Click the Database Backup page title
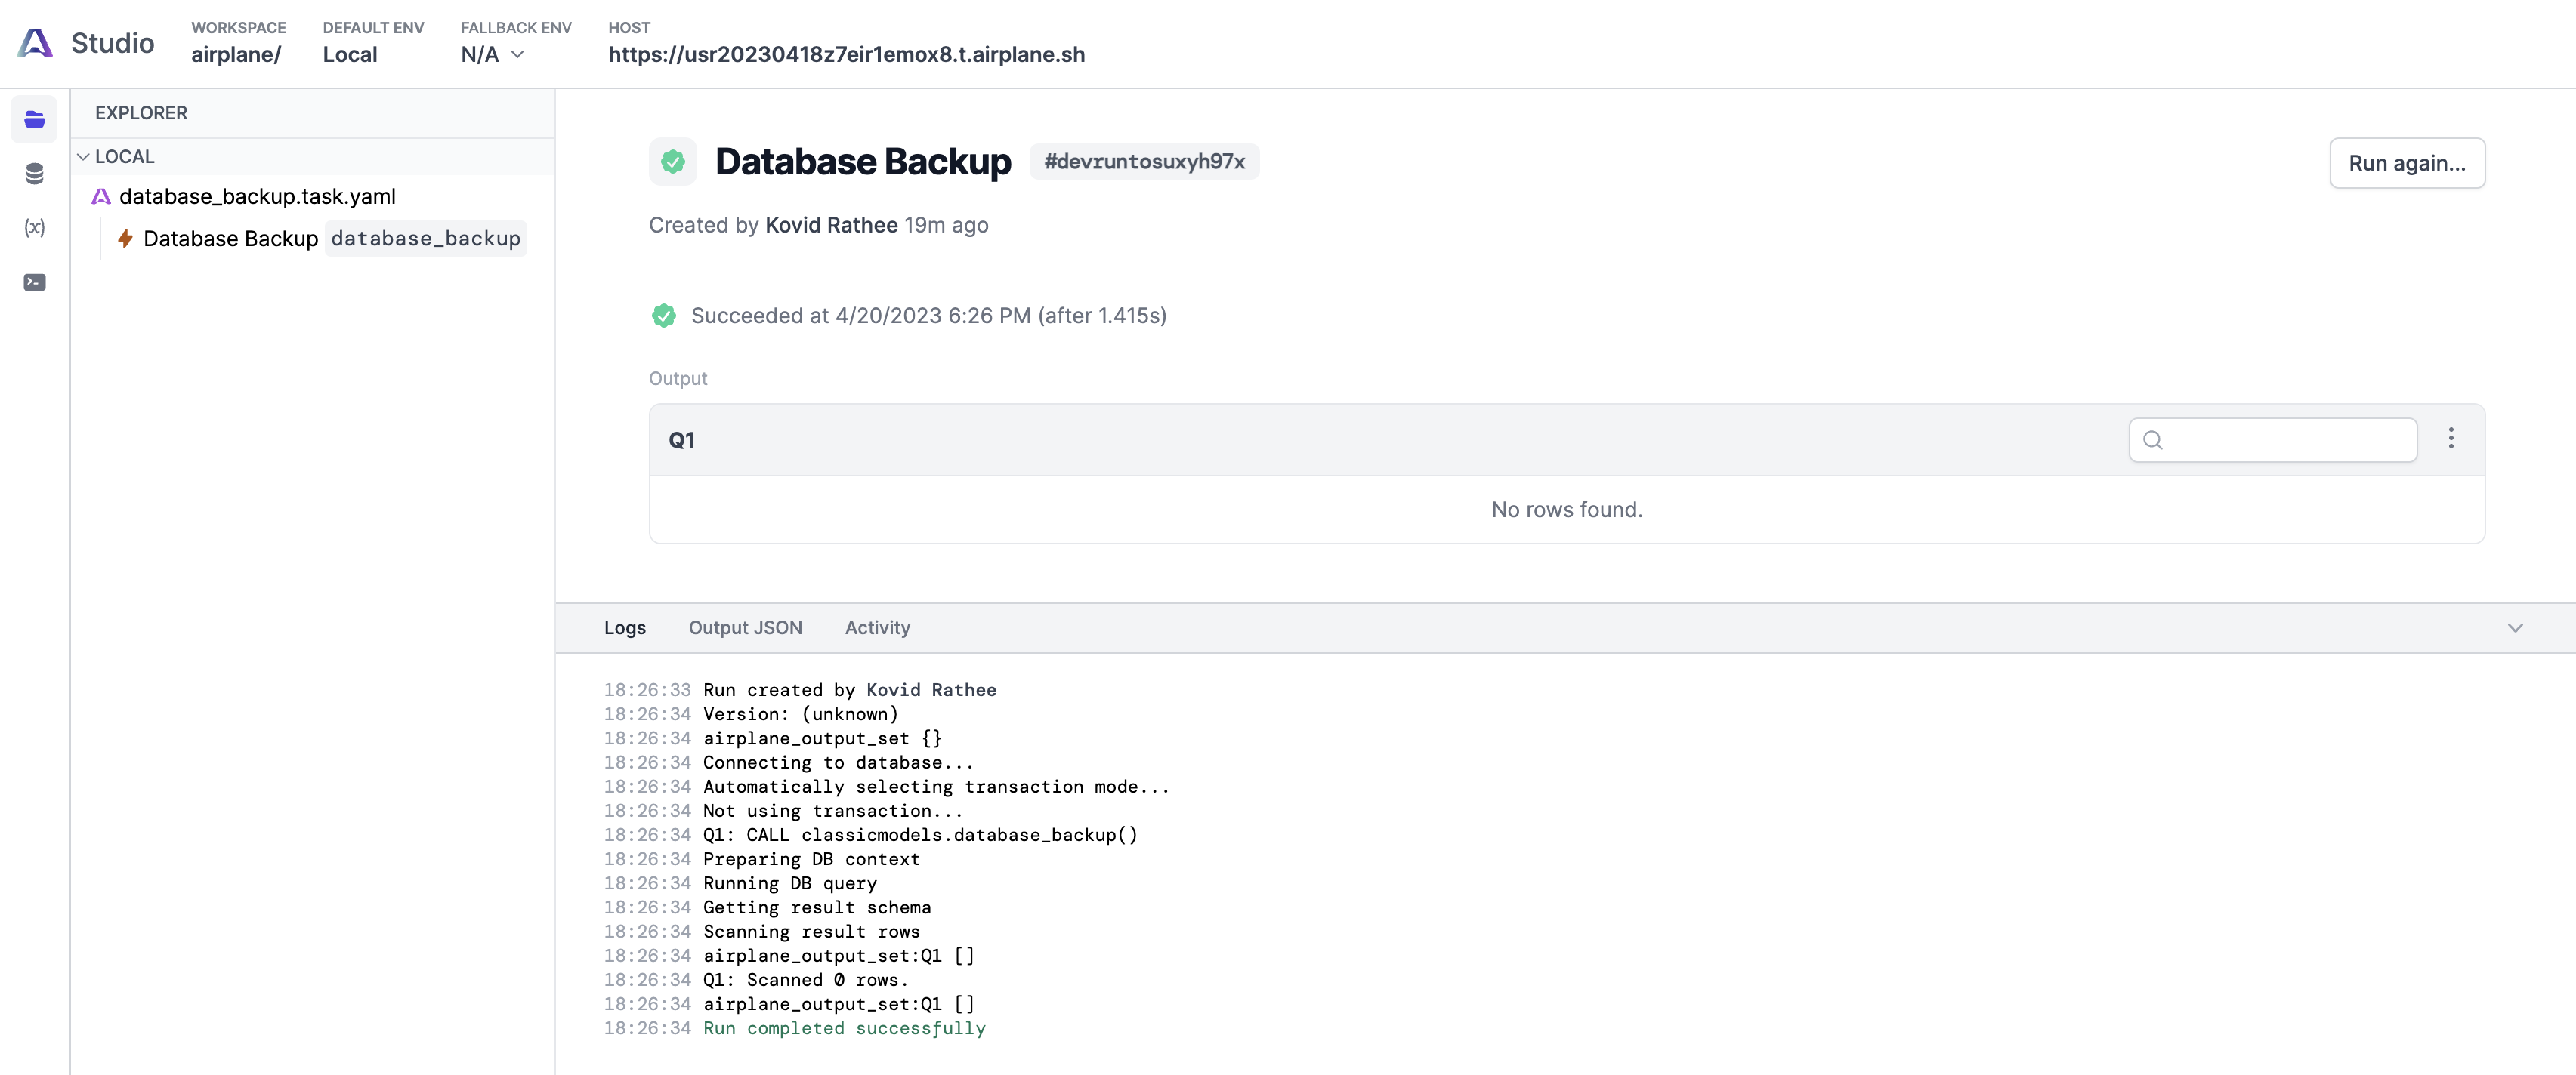Viewport: 2576px width, 1075px height. coord(863,162)
